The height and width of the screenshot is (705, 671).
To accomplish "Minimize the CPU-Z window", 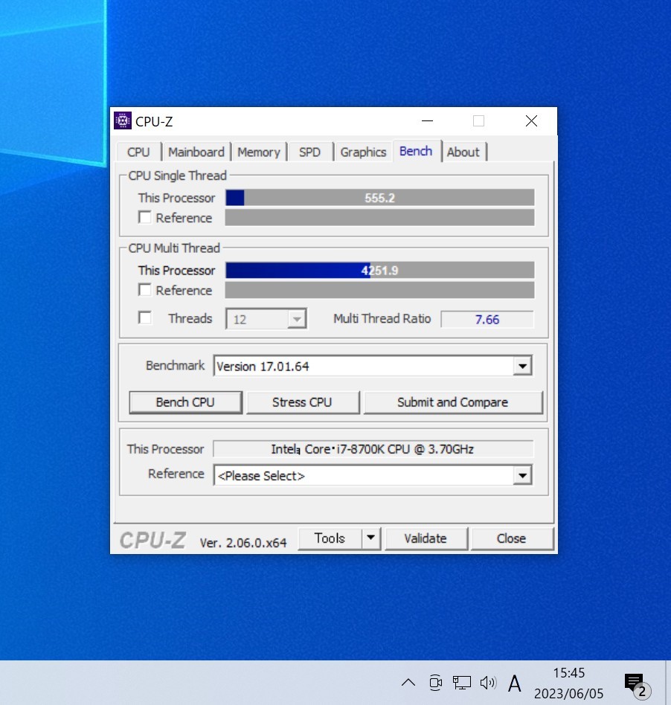I will pyautogui.click(x=427, y=121).
